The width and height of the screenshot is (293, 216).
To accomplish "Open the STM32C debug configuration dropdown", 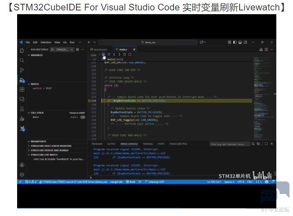I will (64, 49).
